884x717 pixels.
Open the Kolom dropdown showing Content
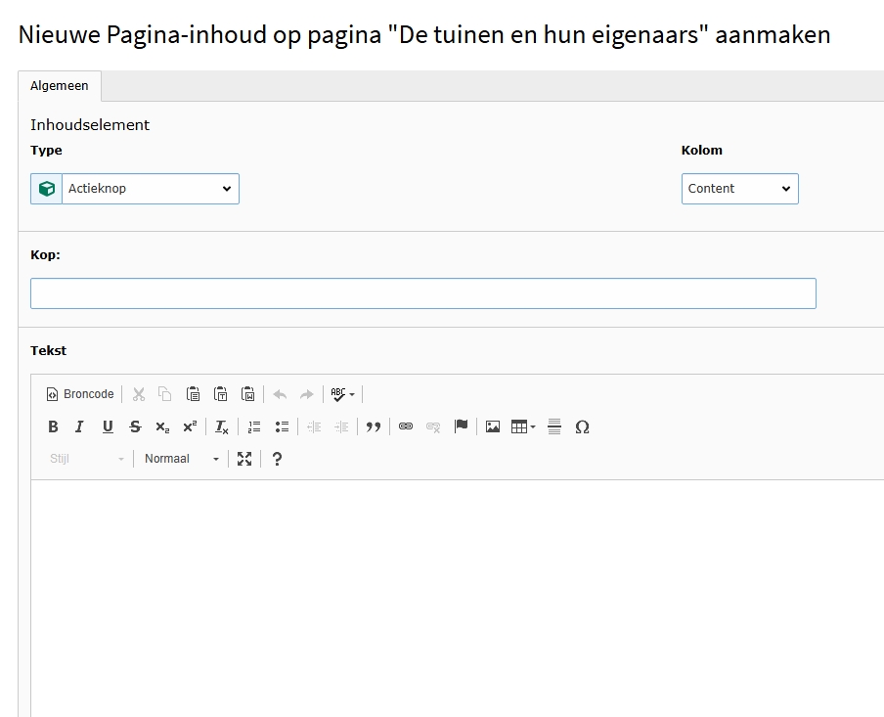click(739, 189)
